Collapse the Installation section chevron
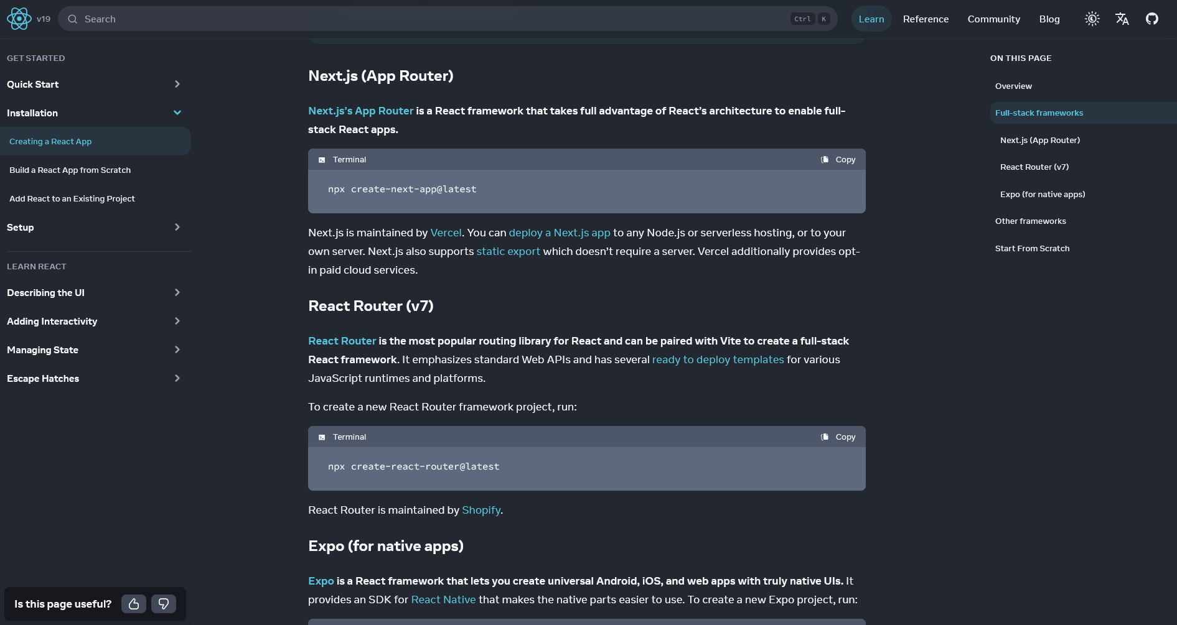The image size is (1177, 625). tap(177, 113)
